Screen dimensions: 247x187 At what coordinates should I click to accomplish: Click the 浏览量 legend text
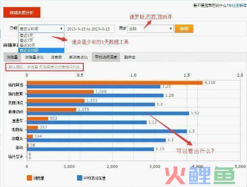tap(39, 178)
